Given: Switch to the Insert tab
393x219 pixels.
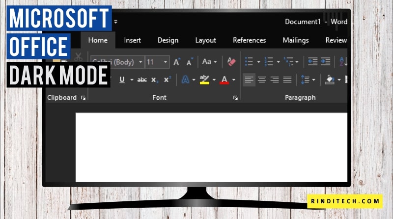Looking at the screenshot, I should point(132,40).
